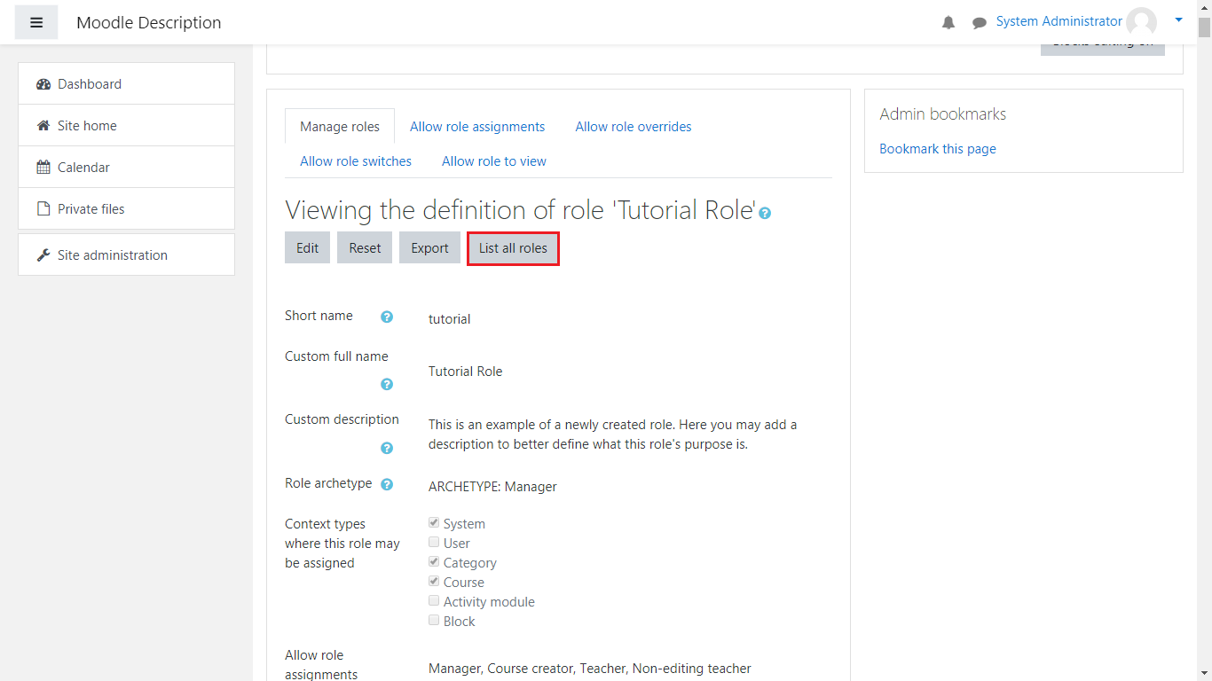Viewport: 1212px width, 681px height.
Task: Click the Bookmark this page link
Action: click(937, 149)
